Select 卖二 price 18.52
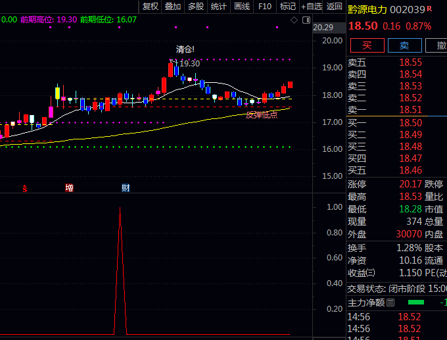The image size is (447, 340). click(x=410, y=98)
